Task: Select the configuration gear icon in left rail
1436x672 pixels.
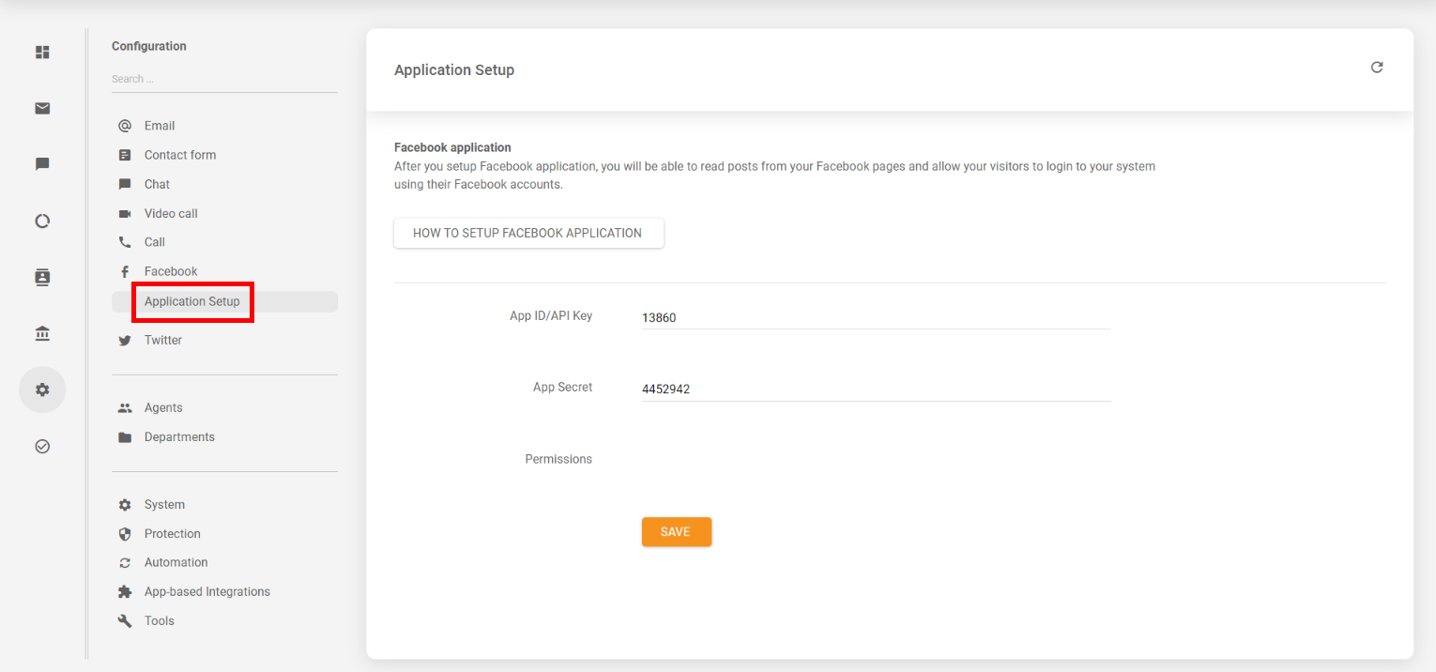Action: [x=42, y=389]
